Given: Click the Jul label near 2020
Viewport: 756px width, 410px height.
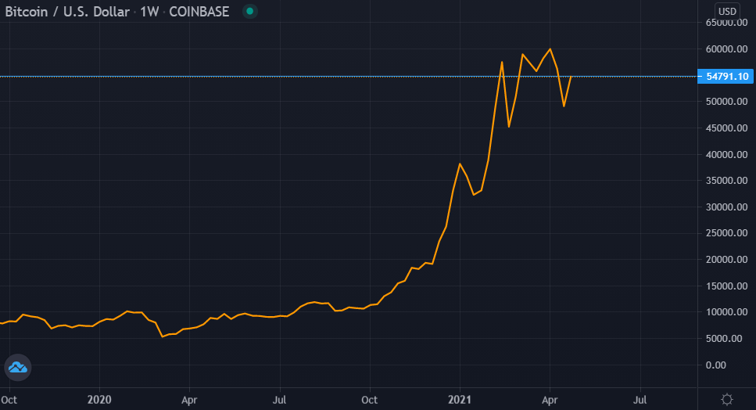Looking at the screenshot, I should coord(280,400).
